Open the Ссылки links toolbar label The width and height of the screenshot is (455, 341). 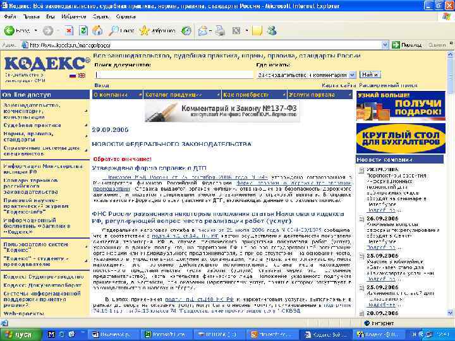tap(437, 45)
